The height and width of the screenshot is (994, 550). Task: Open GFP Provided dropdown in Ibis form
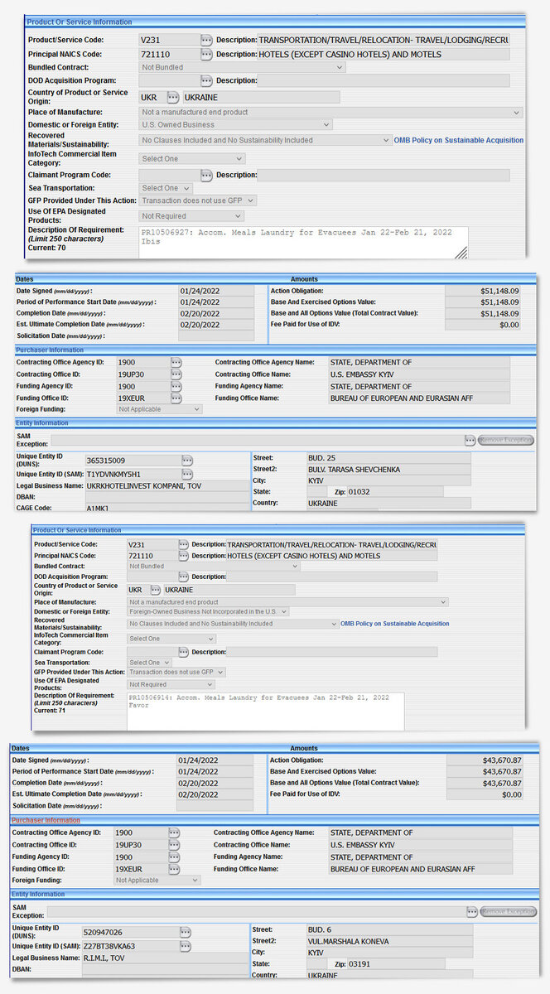pyautogui.click(x=198, y=200)
